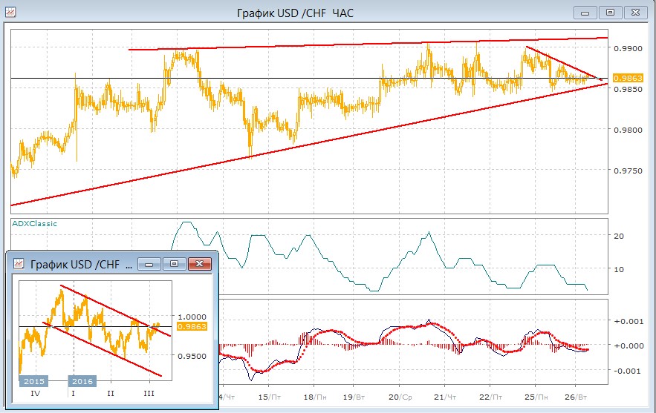Click the ADXClassic indicator label

point(34,223)
